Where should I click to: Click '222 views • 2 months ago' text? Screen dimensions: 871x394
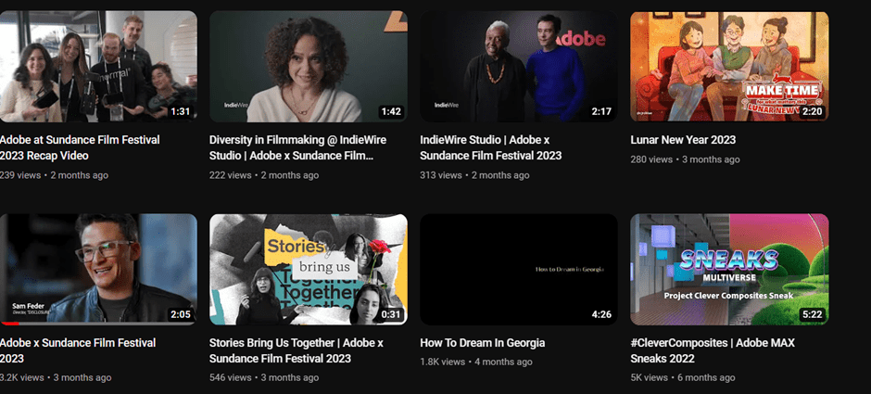pos(264,175)
